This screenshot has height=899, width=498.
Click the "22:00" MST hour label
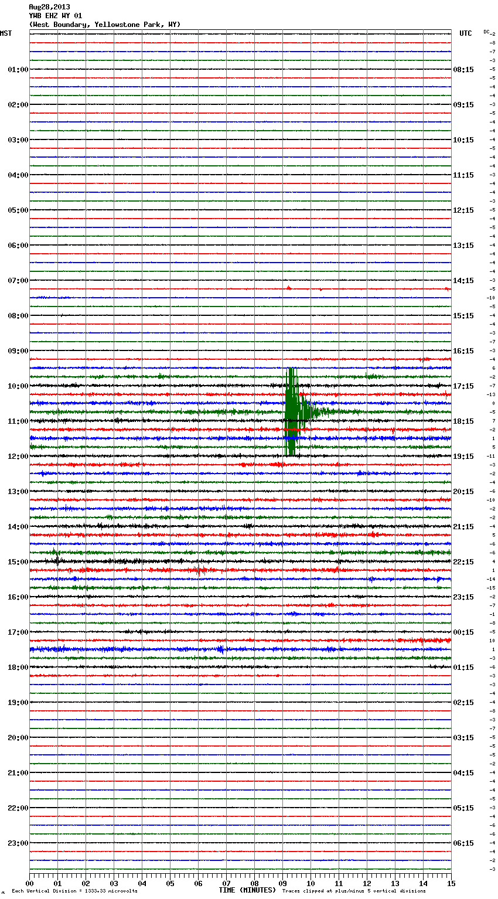tap(18, 808)
